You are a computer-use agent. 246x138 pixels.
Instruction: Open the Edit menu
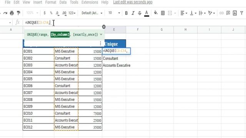point(17,2)
